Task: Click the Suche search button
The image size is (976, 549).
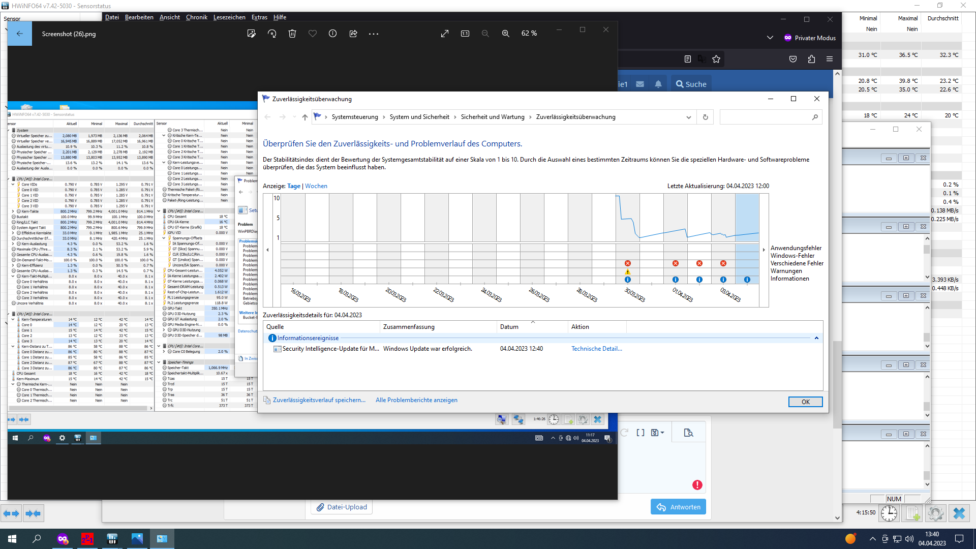Action: click(691, 84)
